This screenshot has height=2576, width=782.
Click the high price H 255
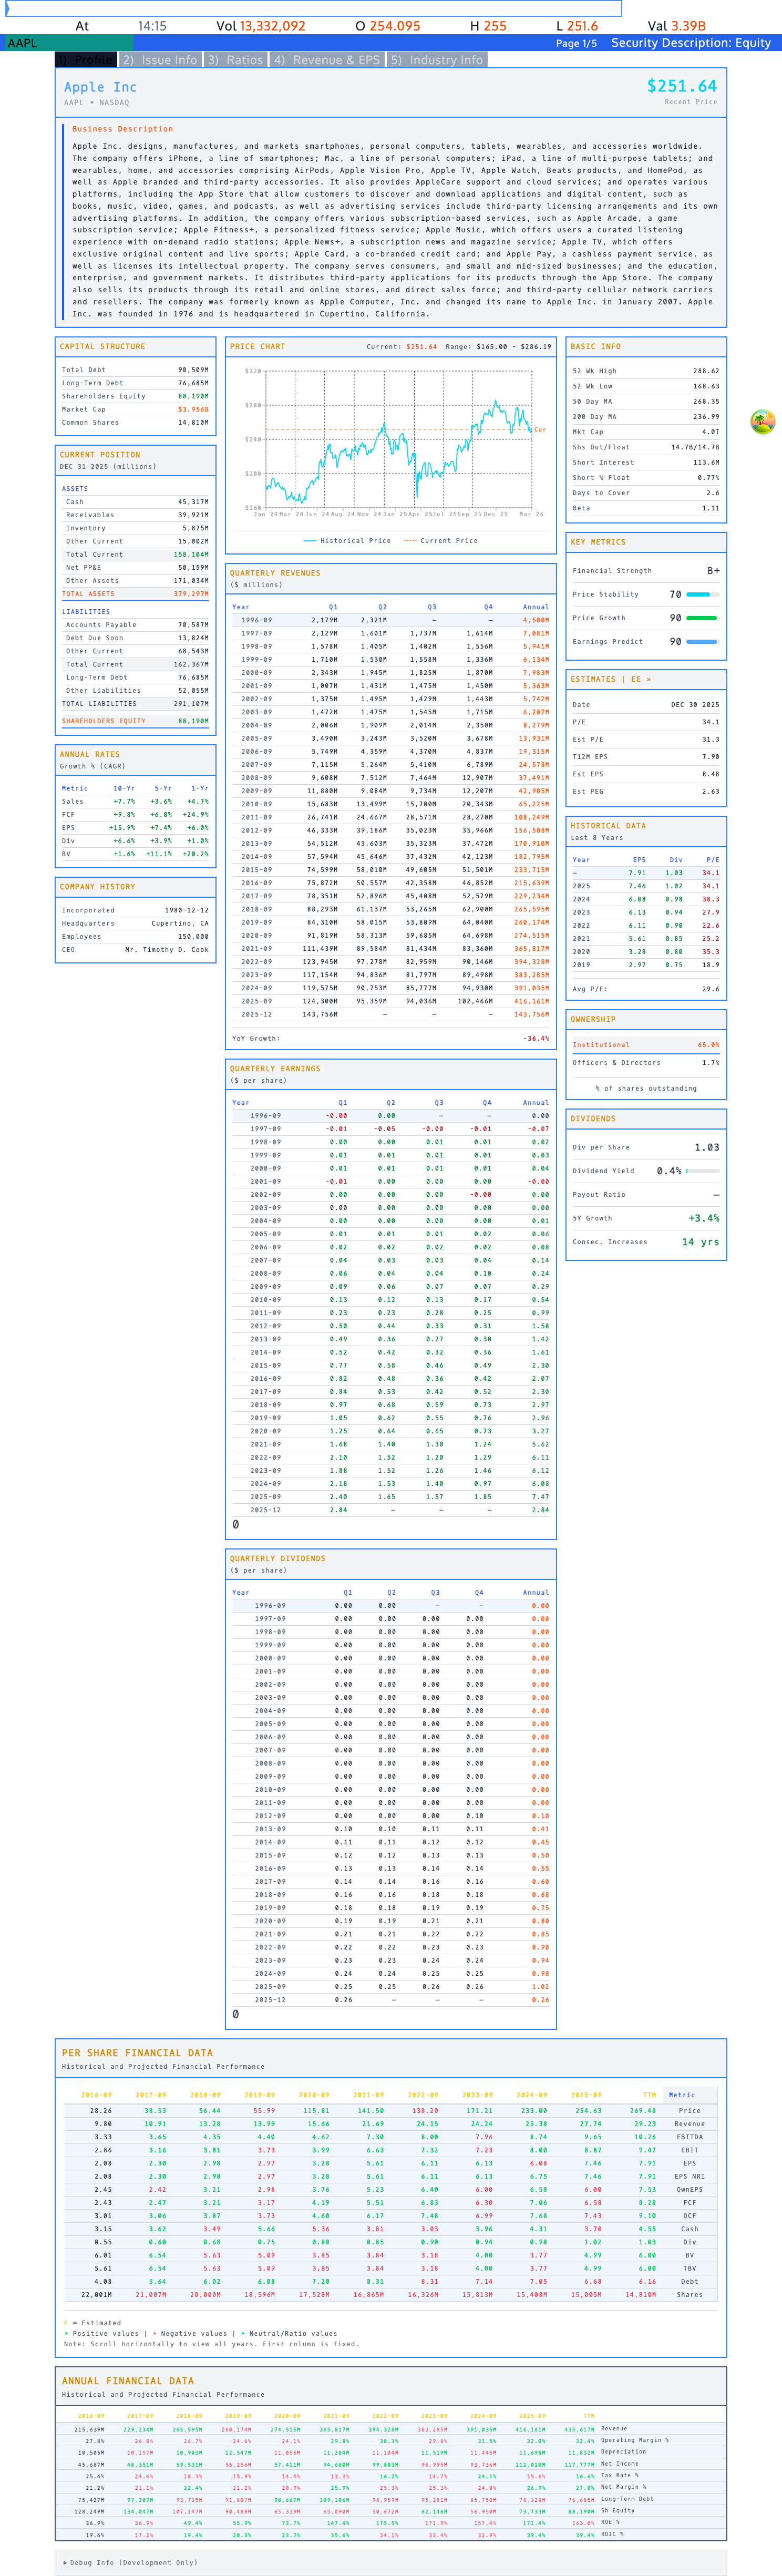(x=488, y=26)
